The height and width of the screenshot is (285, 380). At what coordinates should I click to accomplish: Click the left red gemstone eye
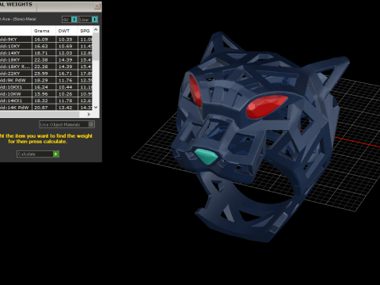tap(196, 91)
